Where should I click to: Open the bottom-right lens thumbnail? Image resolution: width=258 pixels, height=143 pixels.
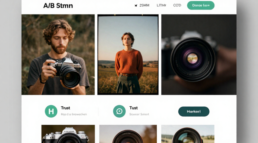(x=188, y=134)
